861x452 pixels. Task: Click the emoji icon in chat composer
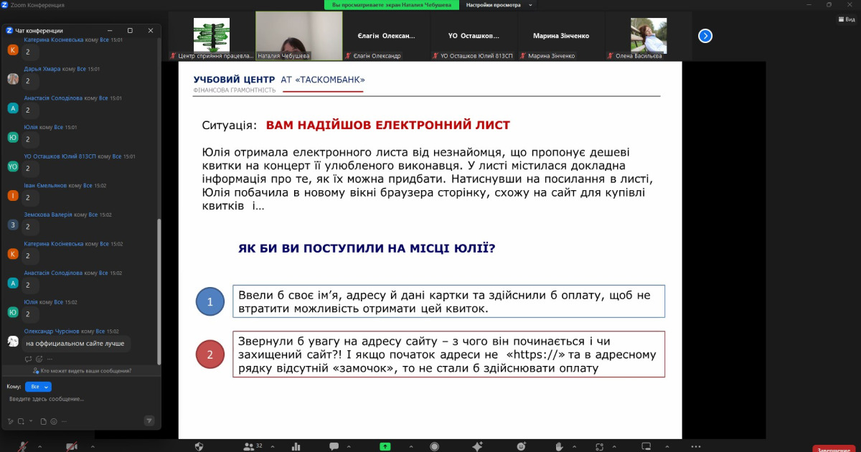pos(54,421)
